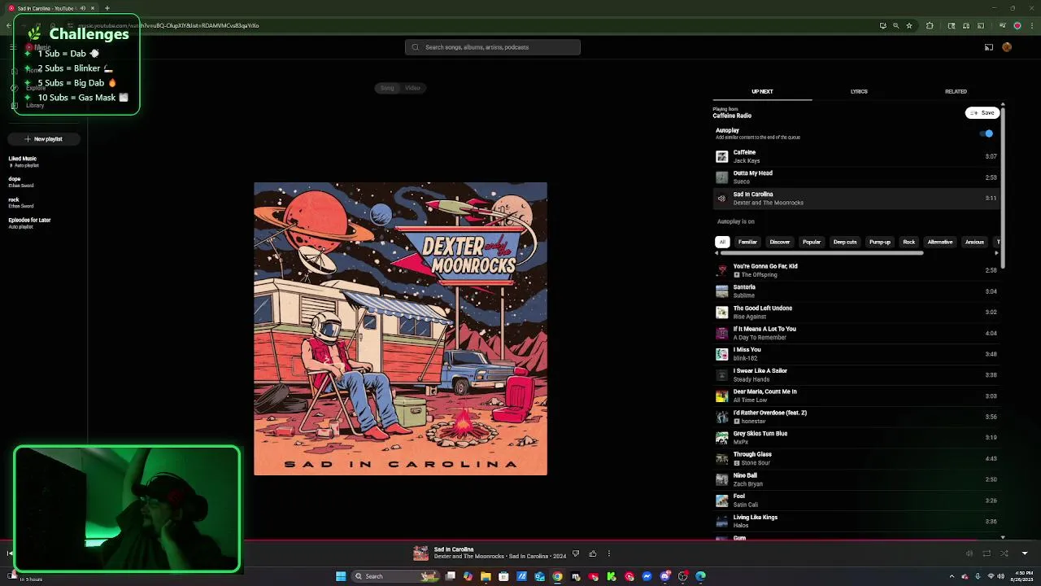Open the Liked Music playlist
Screen dimensions: 1041x586
[x=23, y=161]
